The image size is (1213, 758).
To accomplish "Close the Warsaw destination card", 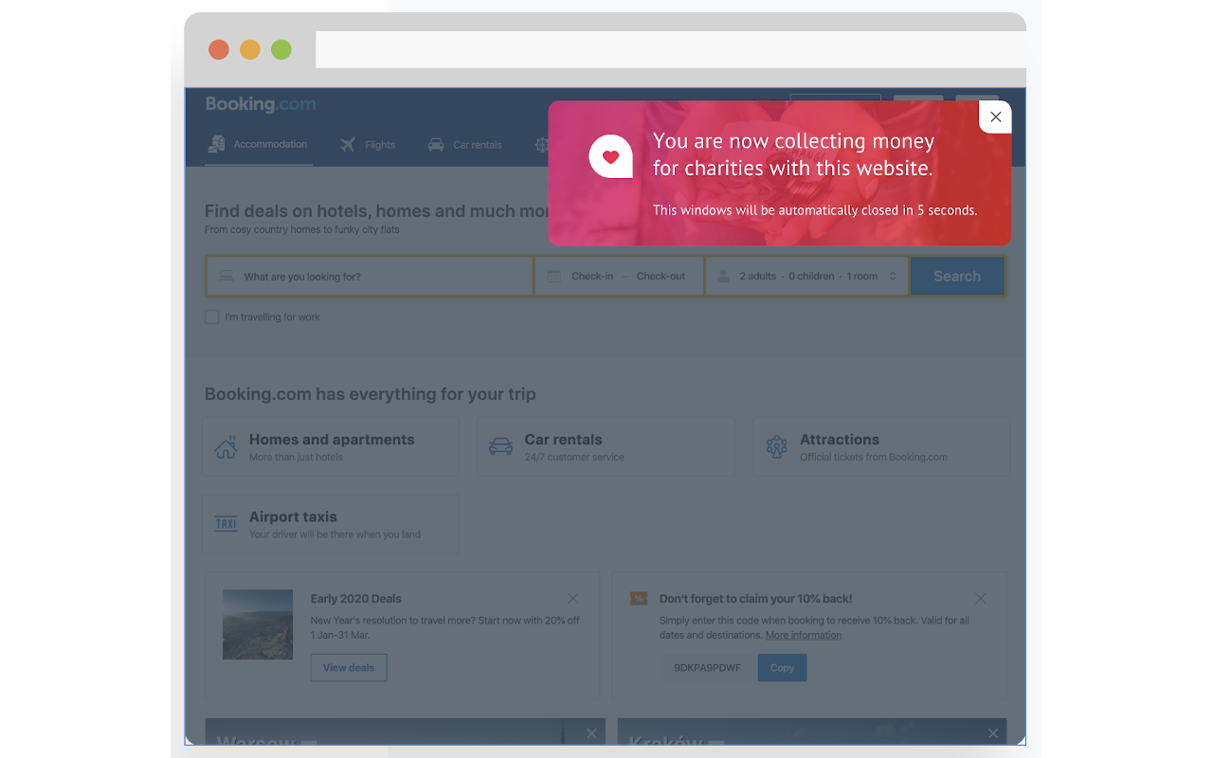I will point(591,733).
